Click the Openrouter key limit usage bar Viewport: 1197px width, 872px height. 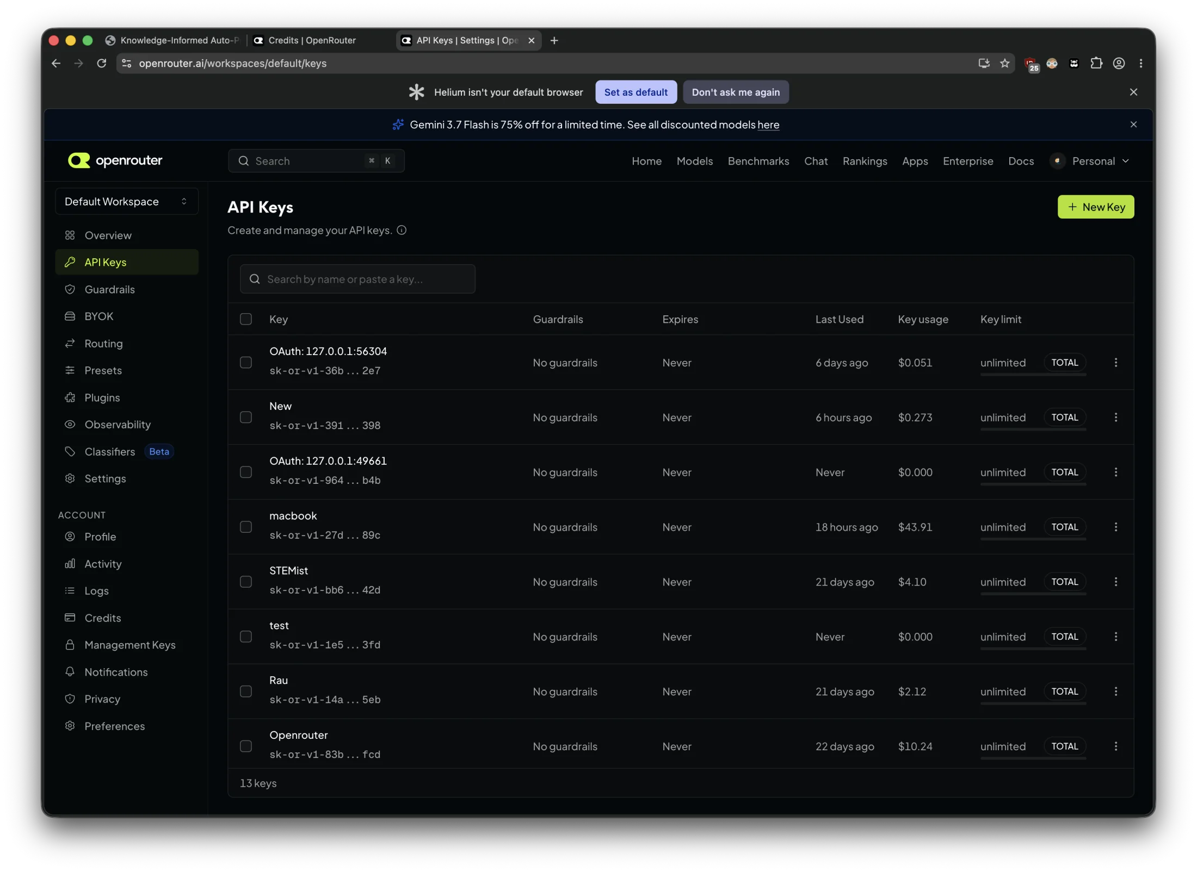pos(1033,758)
